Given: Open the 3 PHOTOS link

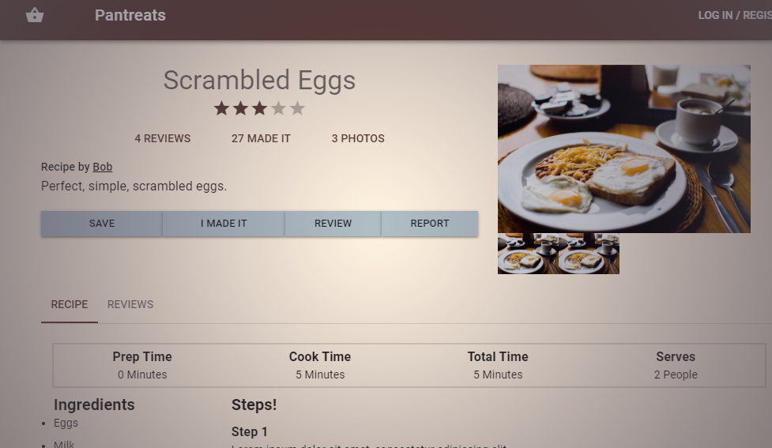Looking at the screenshot, I should tap(358, 138).
